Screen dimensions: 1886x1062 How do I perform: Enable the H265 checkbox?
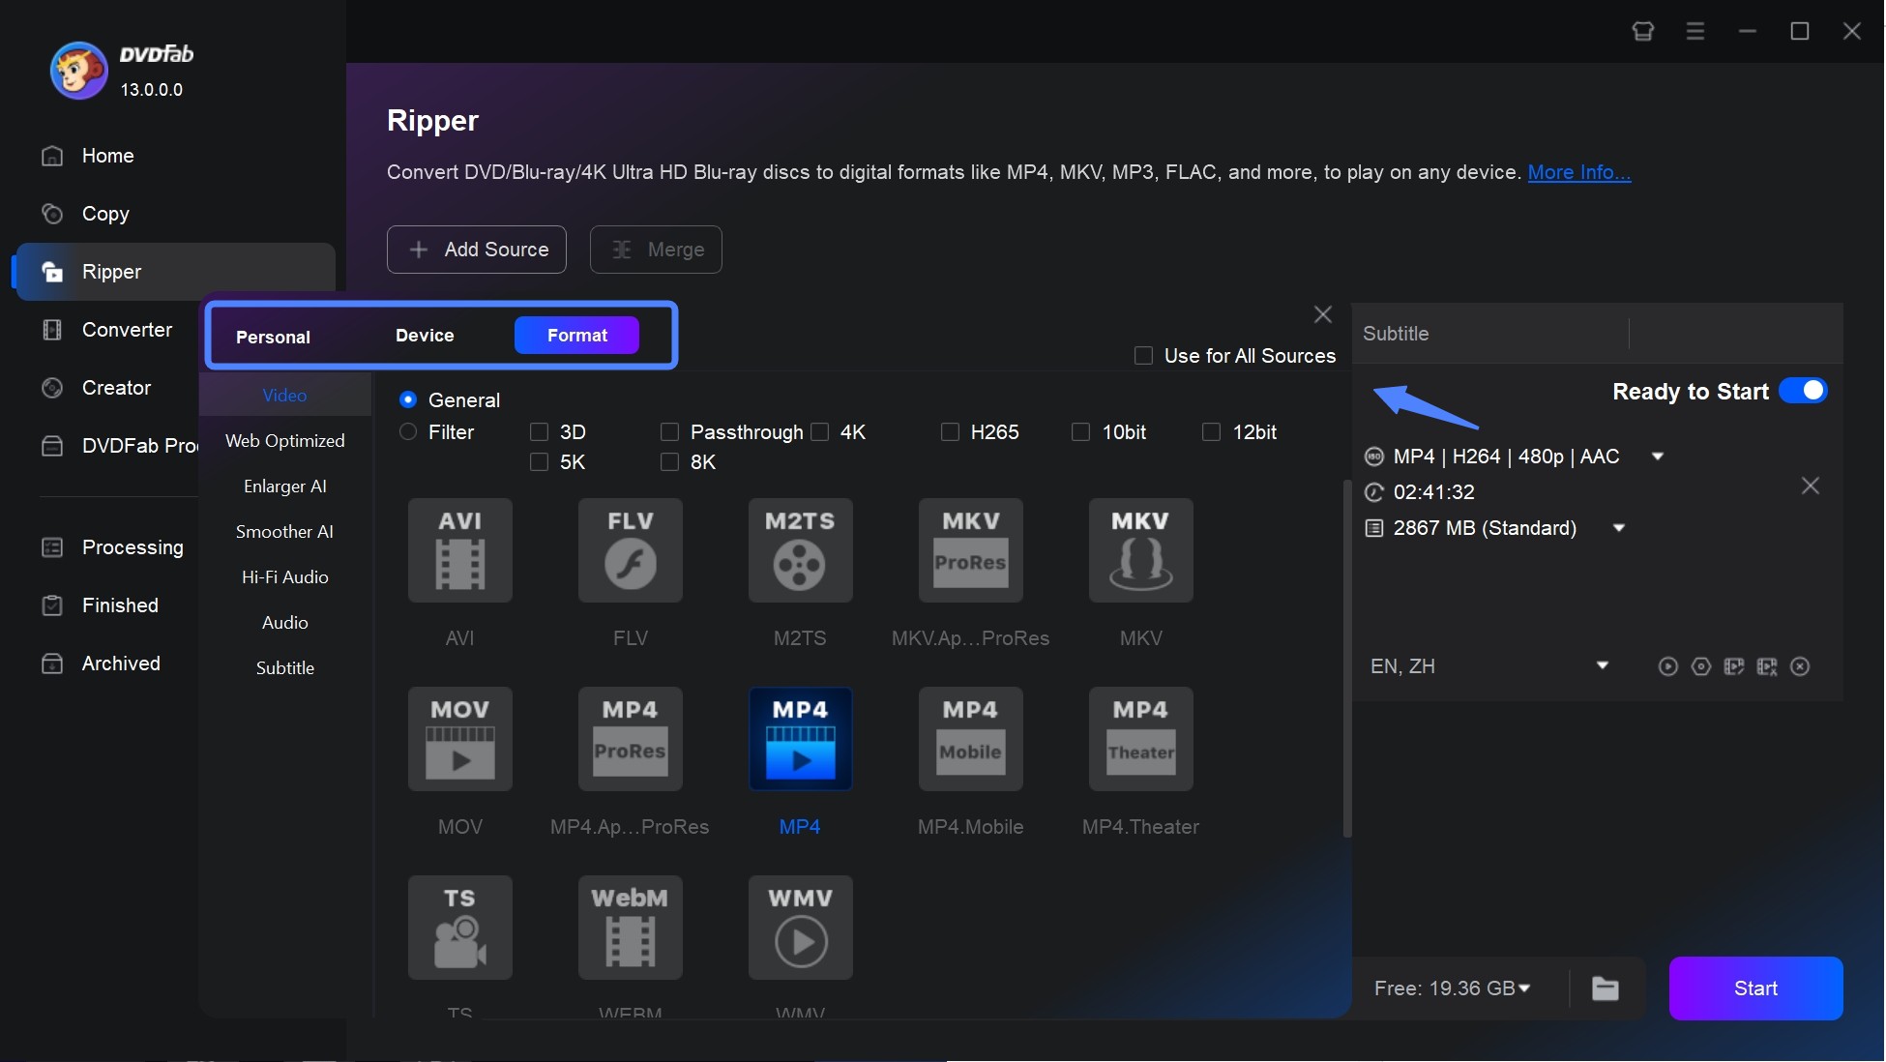[x=950, y=431]
